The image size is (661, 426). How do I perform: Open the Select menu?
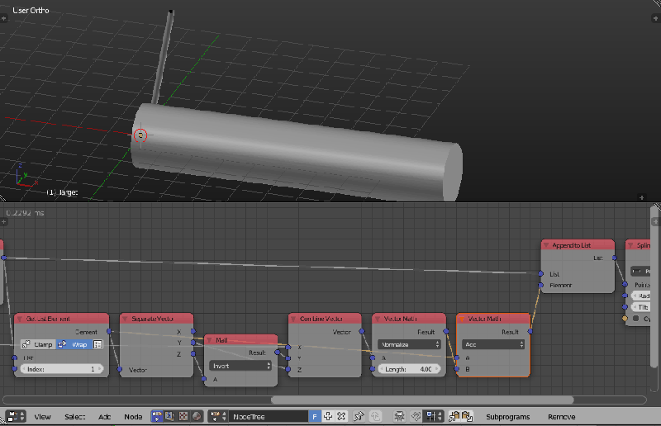74,417
